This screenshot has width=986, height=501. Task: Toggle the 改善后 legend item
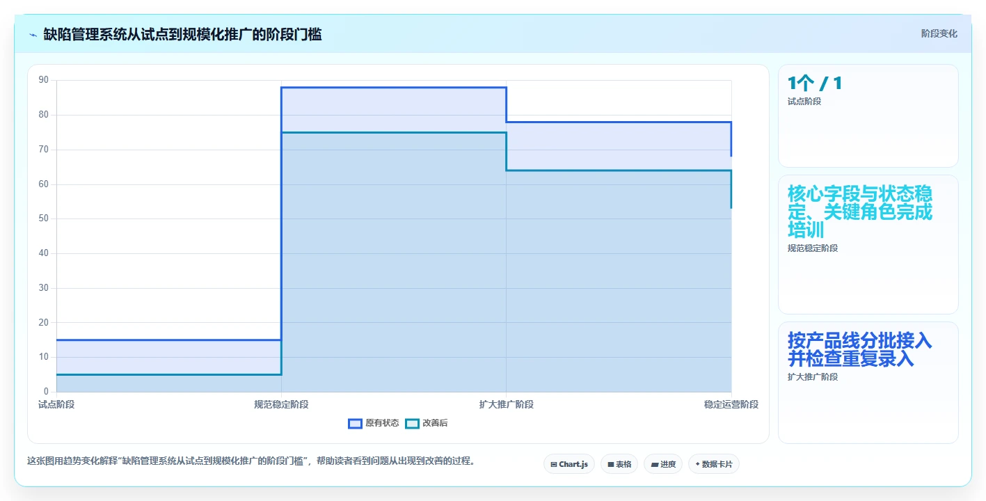point(427,423)
